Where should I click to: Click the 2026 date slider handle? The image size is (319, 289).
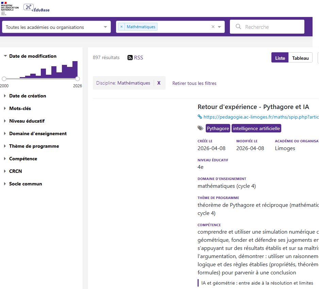78,79
